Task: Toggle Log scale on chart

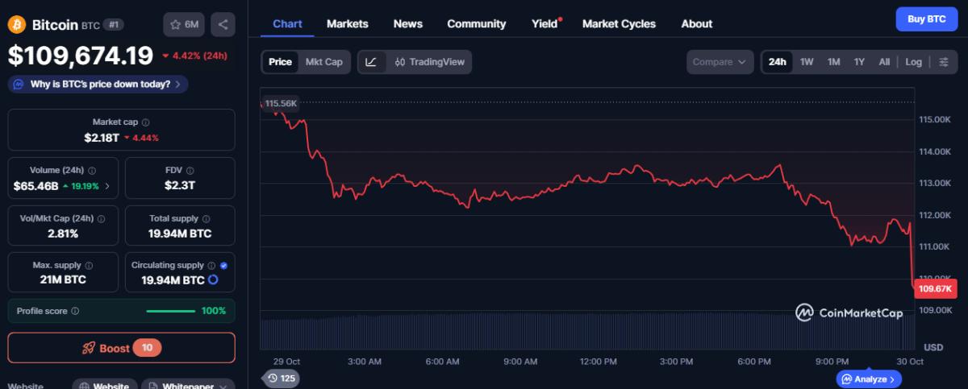Action: tap(913, 62)
